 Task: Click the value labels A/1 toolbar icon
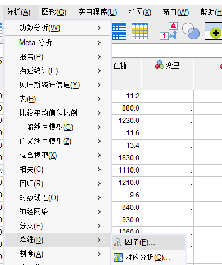click(169, 31)
